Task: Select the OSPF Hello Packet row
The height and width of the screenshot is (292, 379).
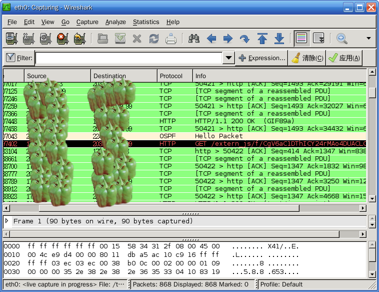Action: pyautogui.click(x=184, y=136)
